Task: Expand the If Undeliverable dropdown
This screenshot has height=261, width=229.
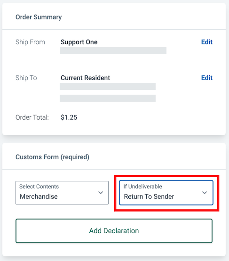Action: (166, 193)
